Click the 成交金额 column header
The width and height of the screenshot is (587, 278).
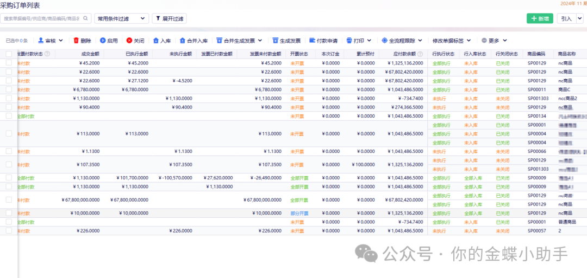coord(90,54)
